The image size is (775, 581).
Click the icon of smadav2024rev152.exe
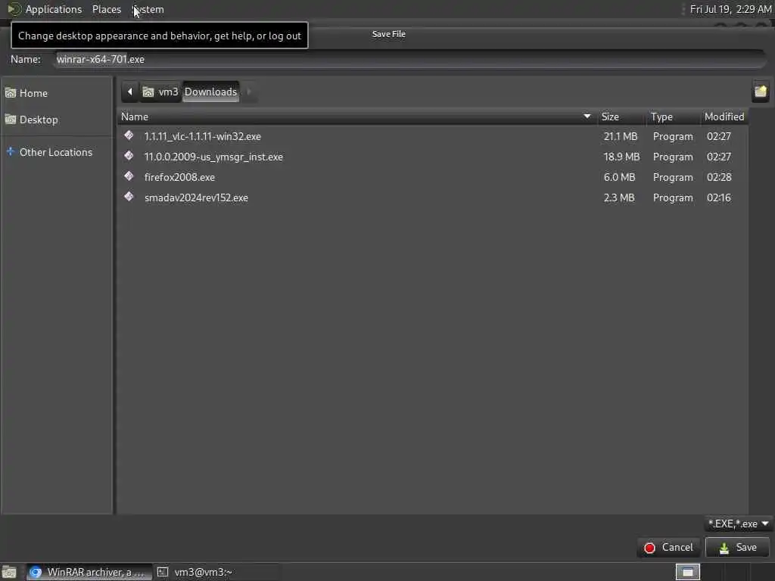[x=129, y=197]
